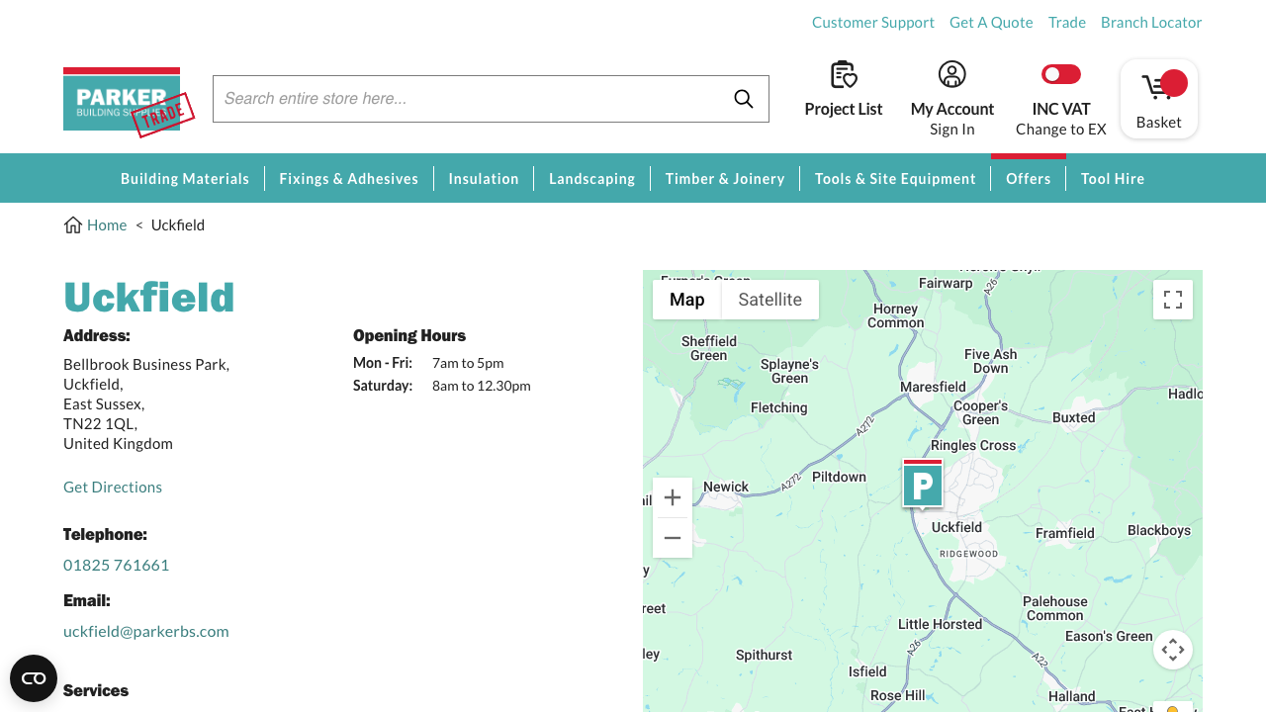Viewport: 1266px width, 712px height.
Task: Expand the Timber & Joinery menu
Action: click(x=724, y=179)
